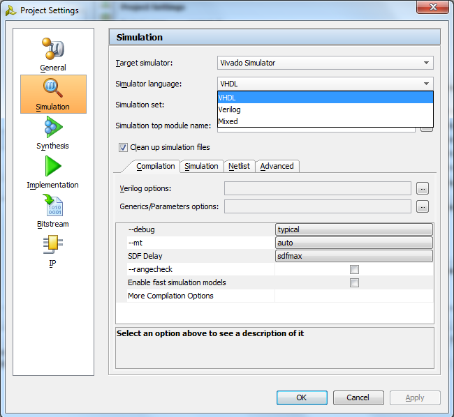Toggle Enable fast simulation models checkbox
The height and width of the screenshot is (417, 454).
click(x=354, y=282)
